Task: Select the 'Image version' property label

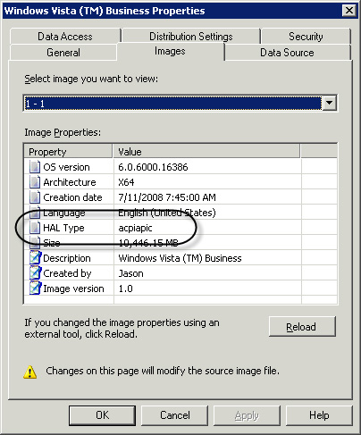Action: coord(73,289)
